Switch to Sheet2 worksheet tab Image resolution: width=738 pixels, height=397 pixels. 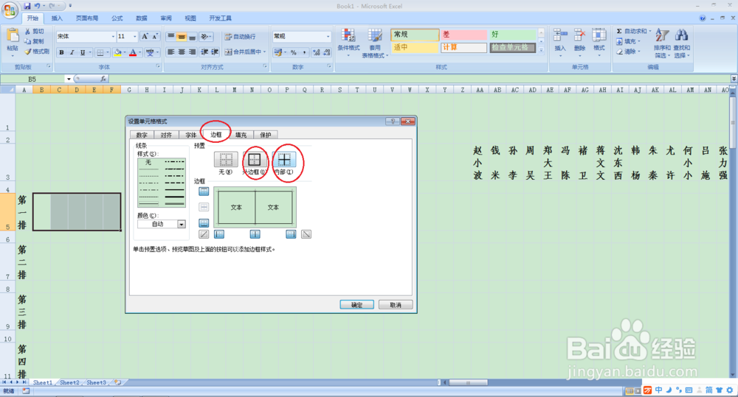click(69, 382)
